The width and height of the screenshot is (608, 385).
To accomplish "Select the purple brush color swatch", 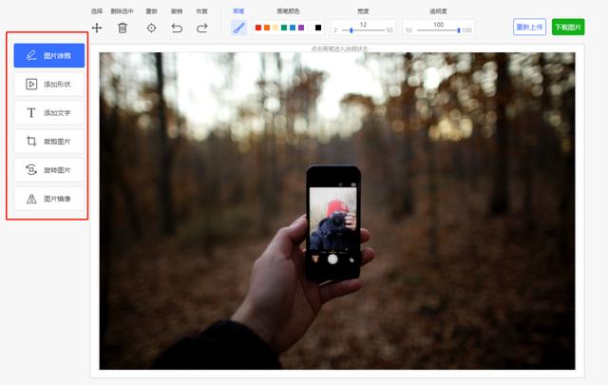I will tap(301, 28).
